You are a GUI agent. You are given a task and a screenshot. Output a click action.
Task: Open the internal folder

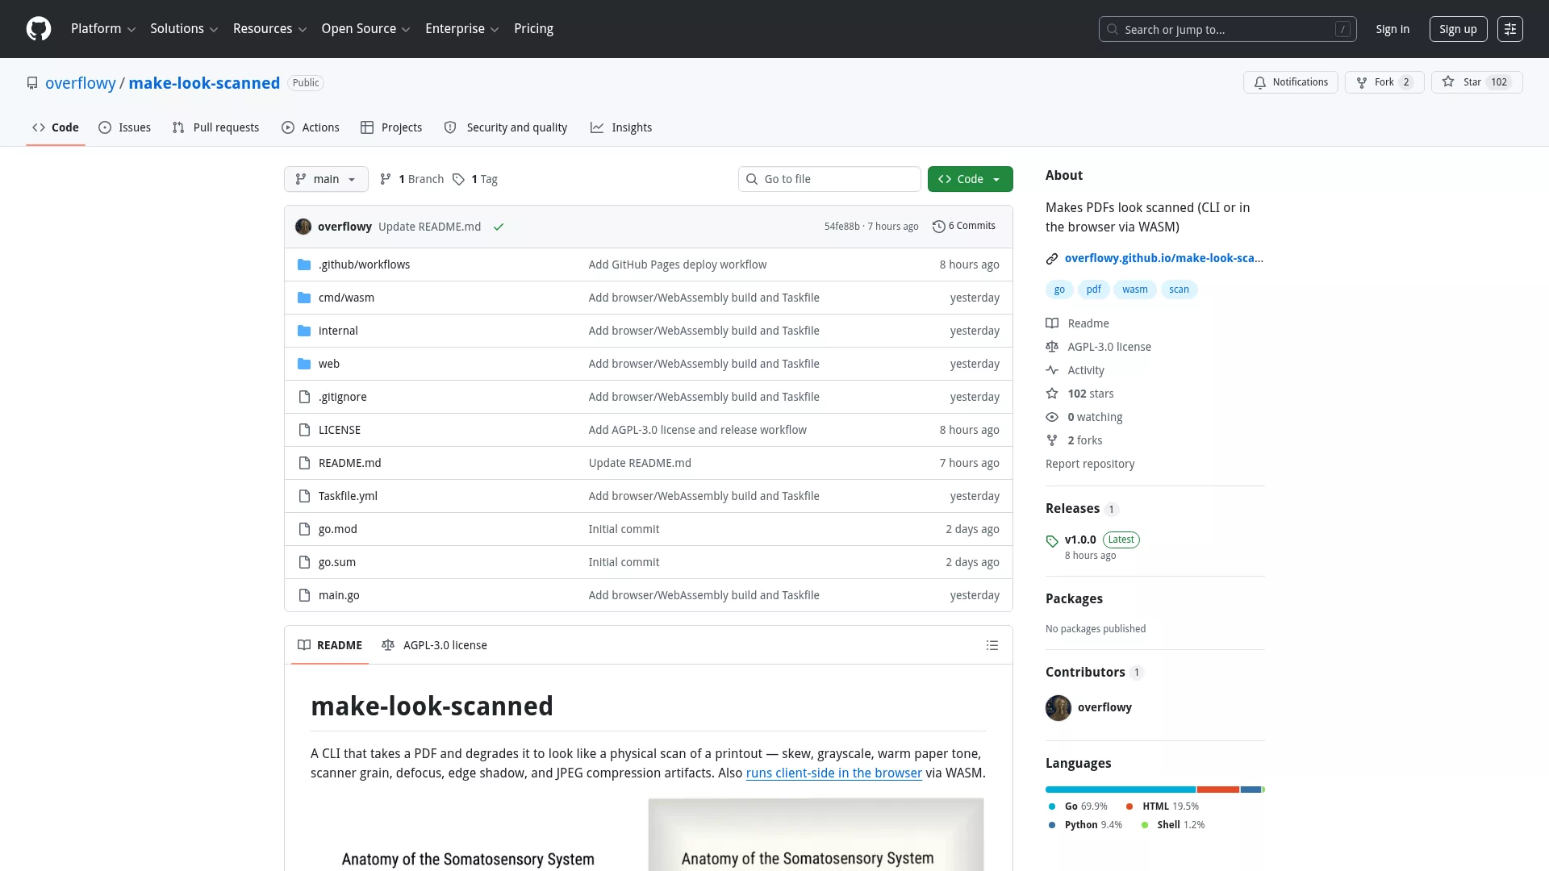[x=338, y=331]
